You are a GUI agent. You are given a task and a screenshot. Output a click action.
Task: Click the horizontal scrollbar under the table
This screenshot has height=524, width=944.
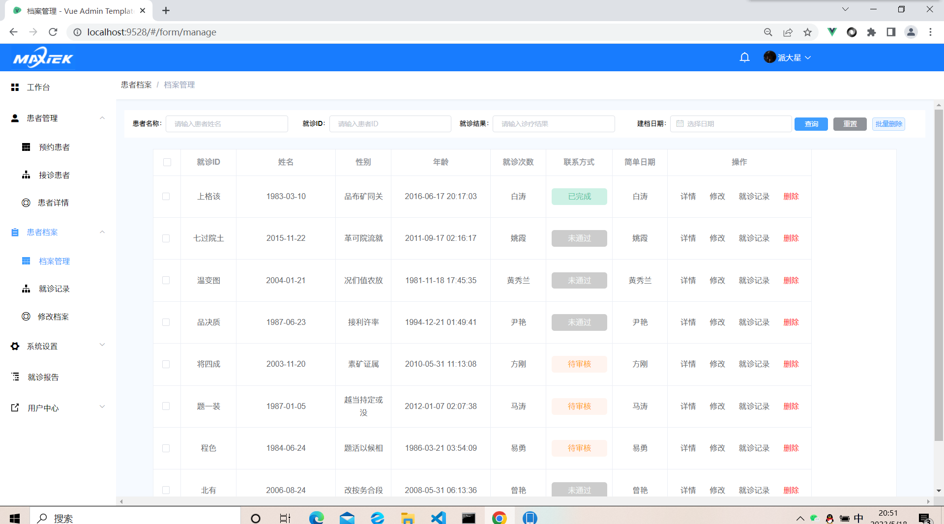[525, 501]
